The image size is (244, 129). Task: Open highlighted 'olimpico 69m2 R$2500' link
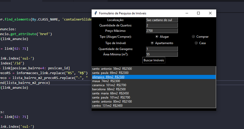pyautogui.click(x=154, y=77)
